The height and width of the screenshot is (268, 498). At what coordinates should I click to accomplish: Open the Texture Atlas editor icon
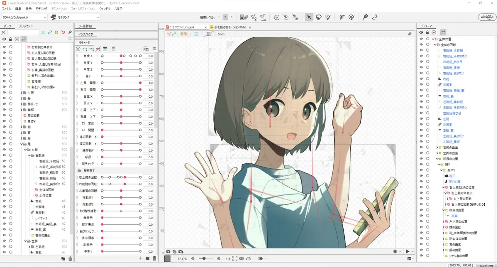[244, 17]
